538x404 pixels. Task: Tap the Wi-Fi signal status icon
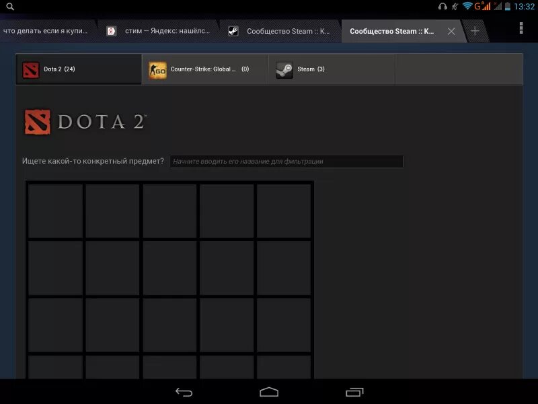click(467, 6)
